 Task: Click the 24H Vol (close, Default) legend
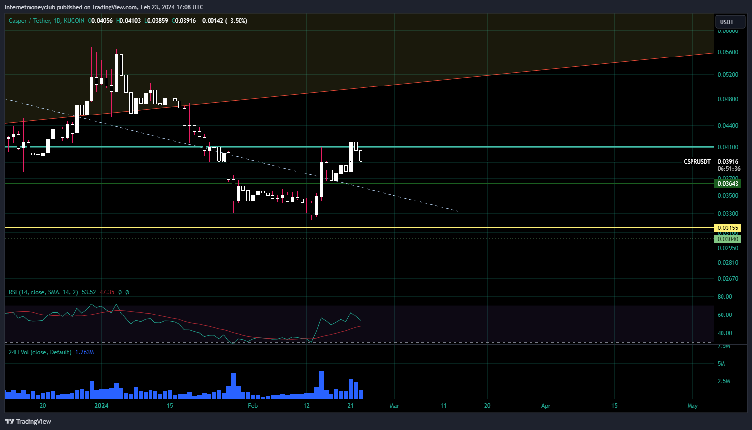(x=40, y=352)
